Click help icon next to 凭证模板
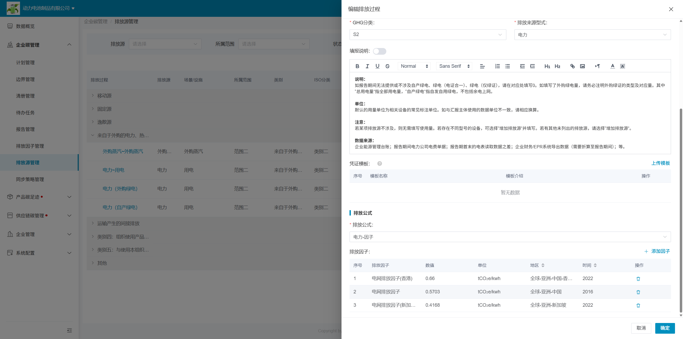Screen dimensions: 683x339 pos(379,163)
